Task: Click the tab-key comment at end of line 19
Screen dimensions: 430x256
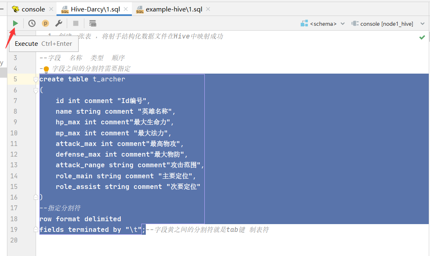Action: tap(208, 229)
